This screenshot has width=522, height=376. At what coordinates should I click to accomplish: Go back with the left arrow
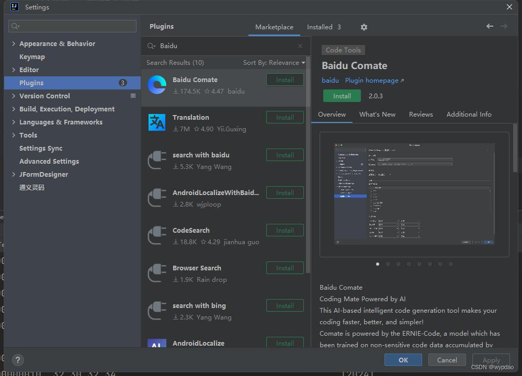click(490, 26)
